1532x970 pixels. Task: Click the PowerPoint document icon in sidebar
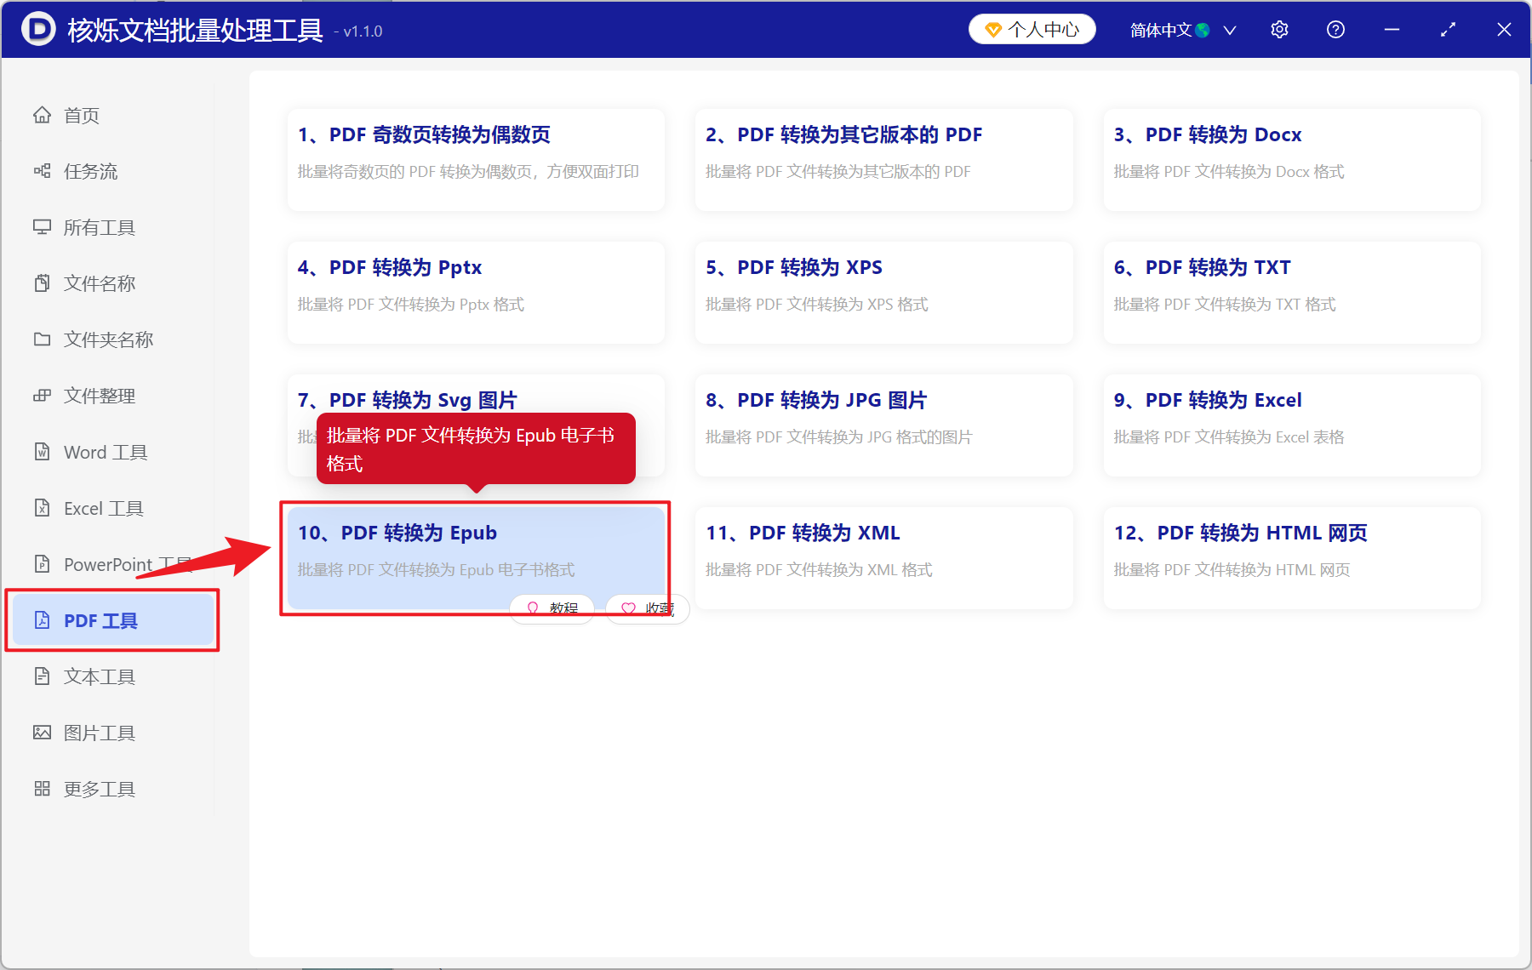point(42,564)
